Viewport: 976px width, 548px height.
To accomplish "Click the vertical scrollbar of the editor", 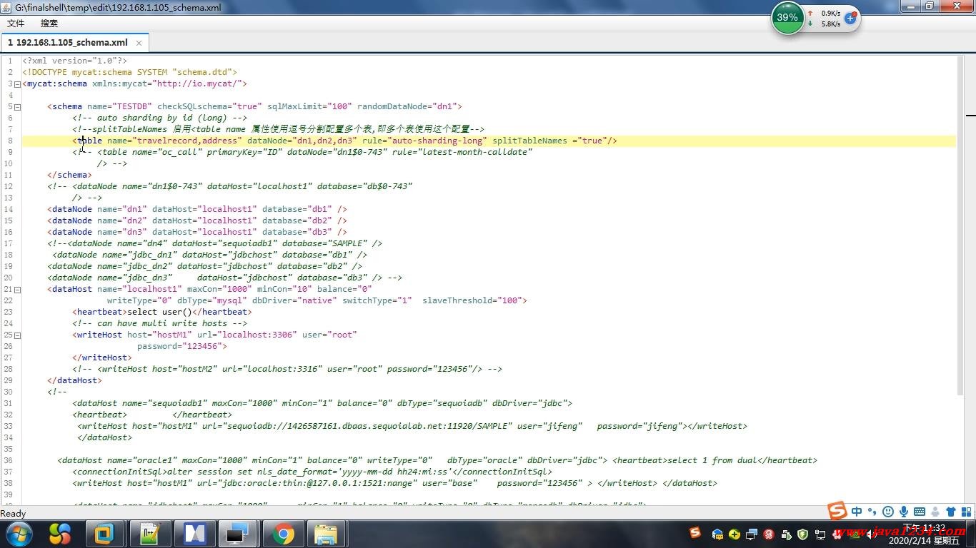I will point(960,225).
